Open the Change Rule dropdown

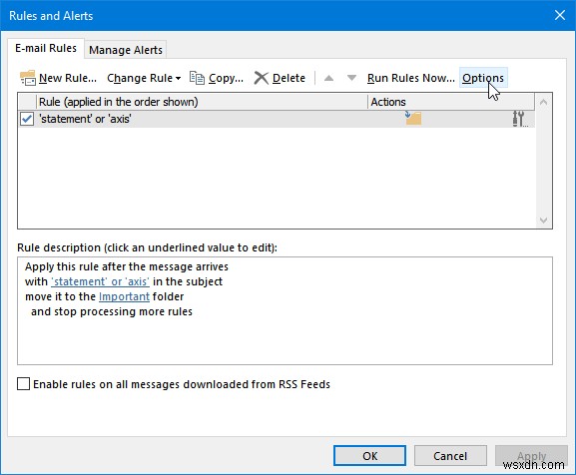coord(144,78)
